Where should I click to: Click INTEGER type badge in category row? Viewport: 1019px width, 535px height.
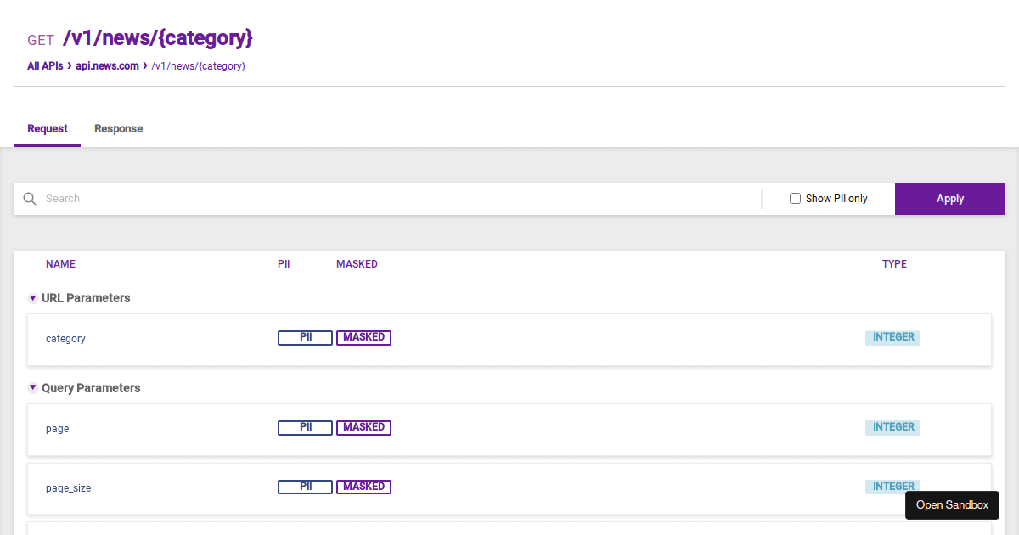[x=892, y=337]
